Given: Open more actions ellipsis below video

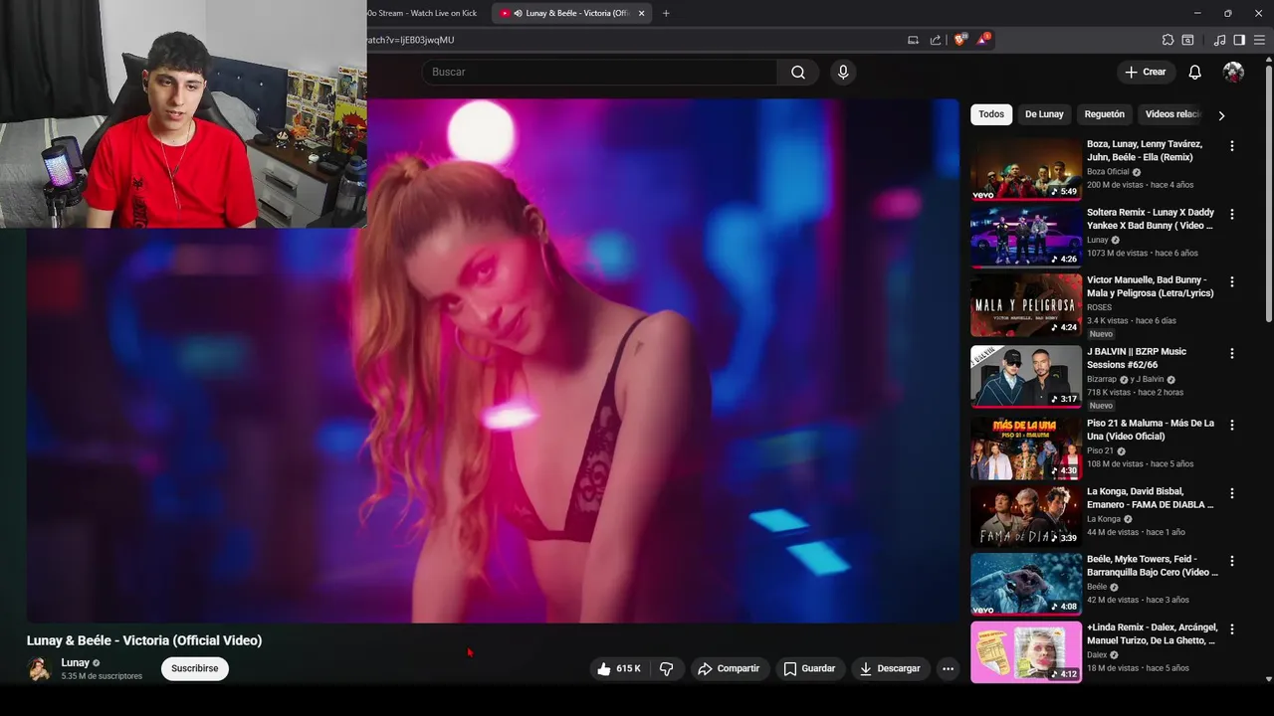Looking at the screenshot, I should [948, 668].
